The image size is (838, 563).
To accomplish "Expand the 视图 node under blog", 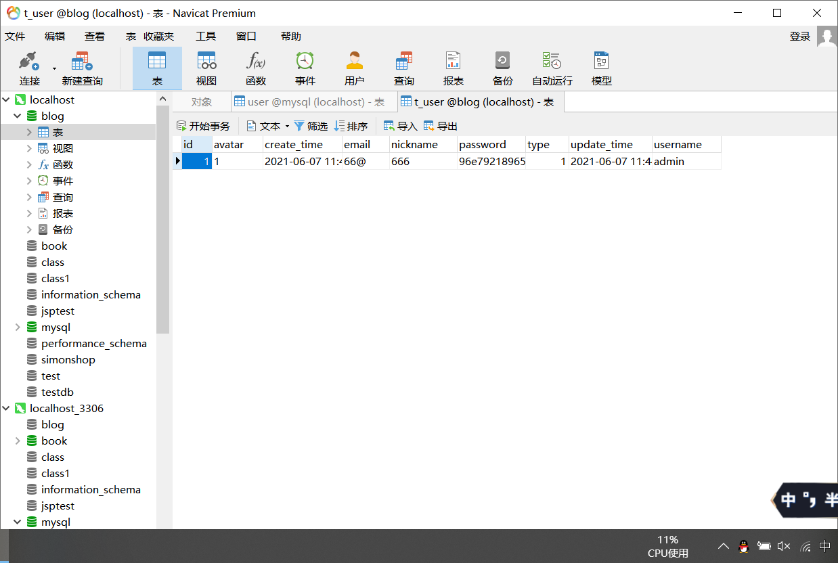I will [x=29, y=148].
